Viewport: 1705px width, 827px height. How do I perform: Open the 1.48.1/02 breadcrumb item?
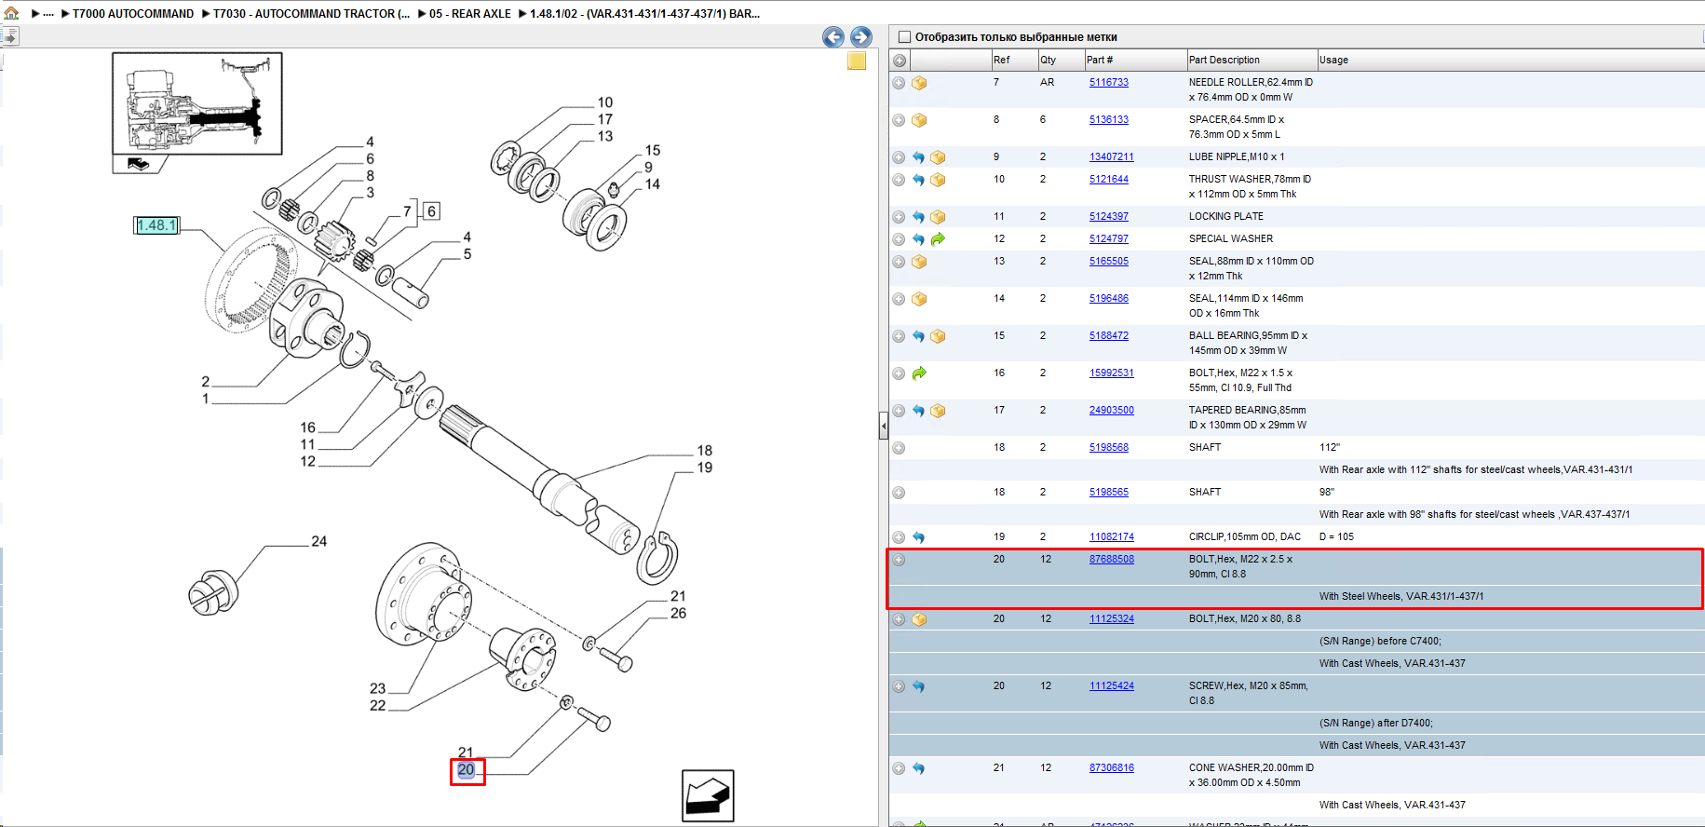pos(644,14)
